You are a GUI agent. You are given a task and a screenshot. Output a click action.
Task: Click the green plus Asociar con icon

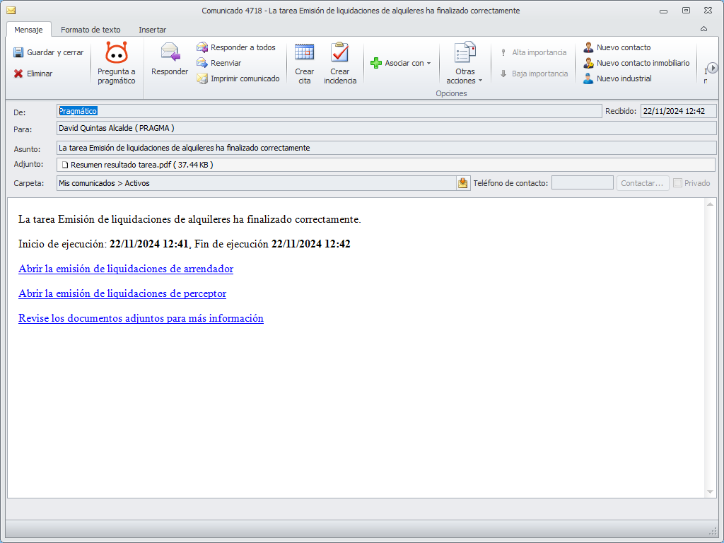376,63
